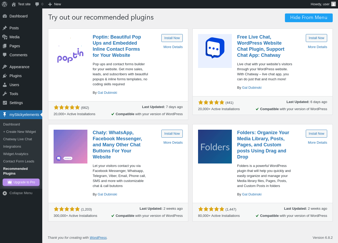The height and width of the screenshot is (243, 338).
Task: Install the Chaty plugin now
Action: [172, 134]
